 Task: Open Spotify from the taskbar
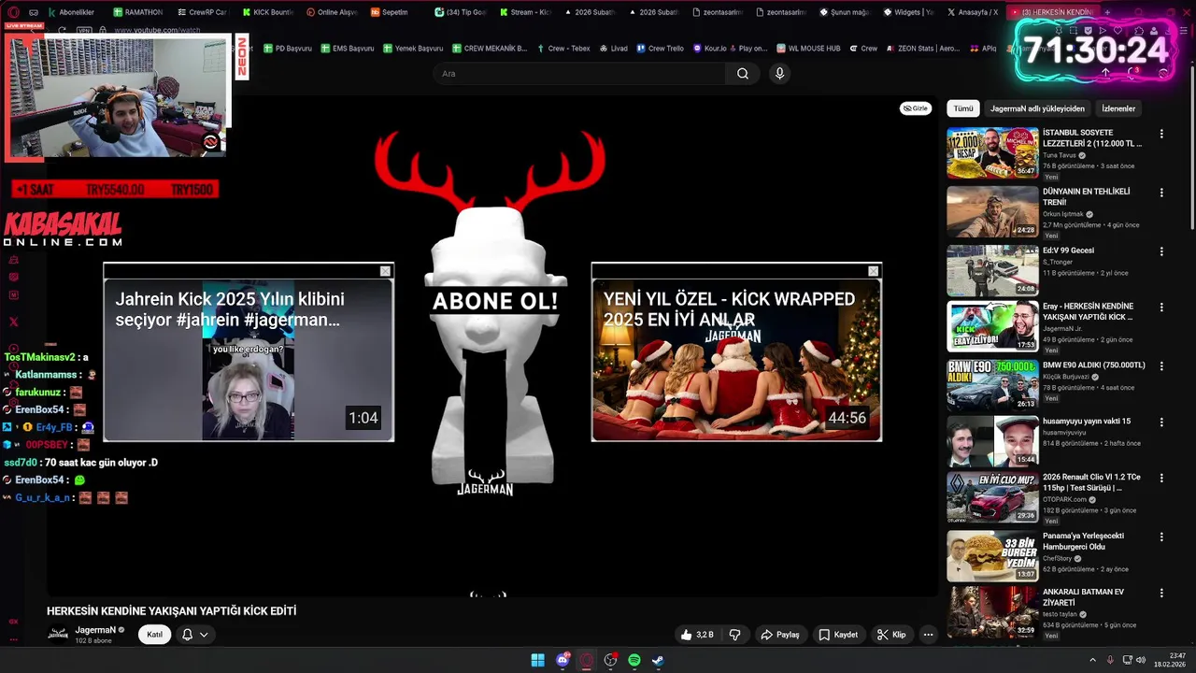coord(634,660)
